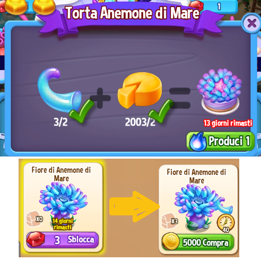
Task: Click the anemone cake result icon
Action: (219, 91)
